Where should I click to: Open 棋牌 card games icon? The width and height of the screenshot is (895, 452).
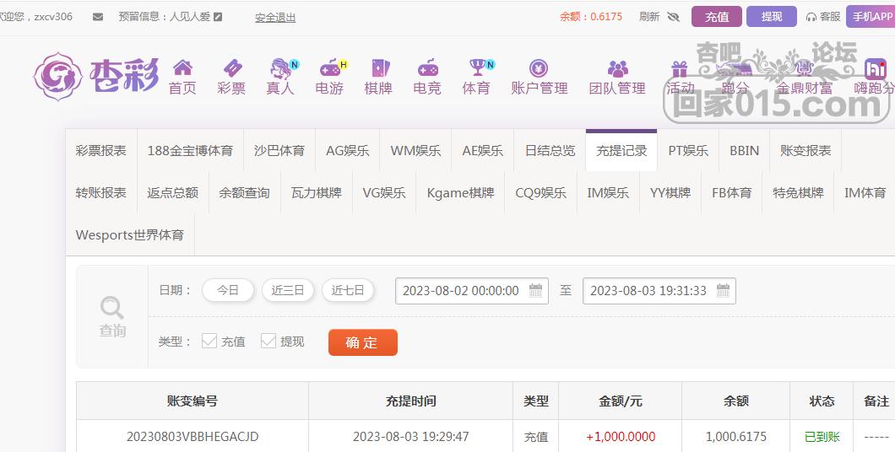click(x=378, y=67)
